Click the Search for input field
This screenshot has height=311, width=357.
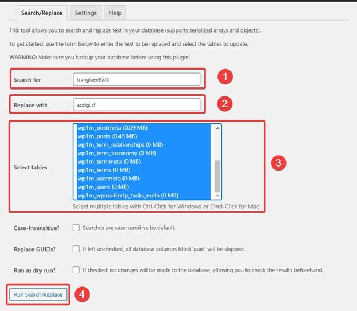click(x=136, y=79)
